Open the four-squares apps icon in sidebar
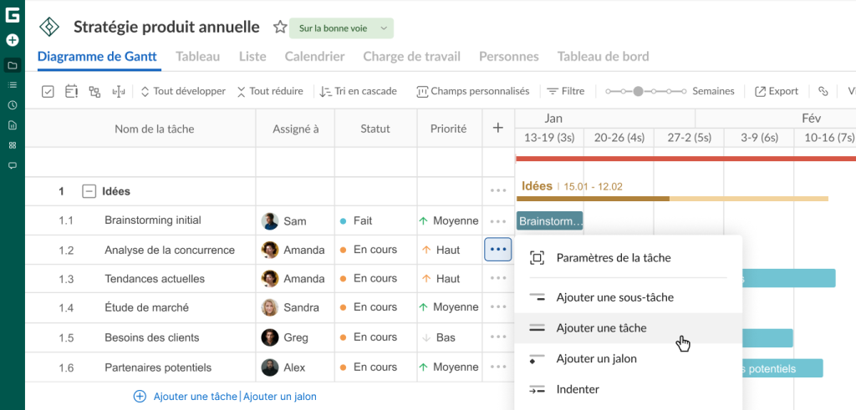 point(12,145)
